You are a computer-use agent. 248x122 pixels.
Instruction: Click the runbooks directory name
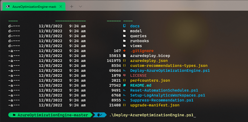140,41
